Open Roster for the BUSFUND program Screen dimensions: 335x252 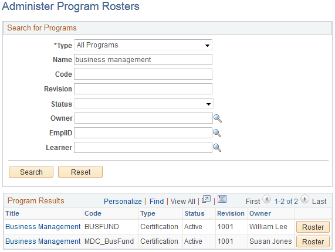point(313,227)
